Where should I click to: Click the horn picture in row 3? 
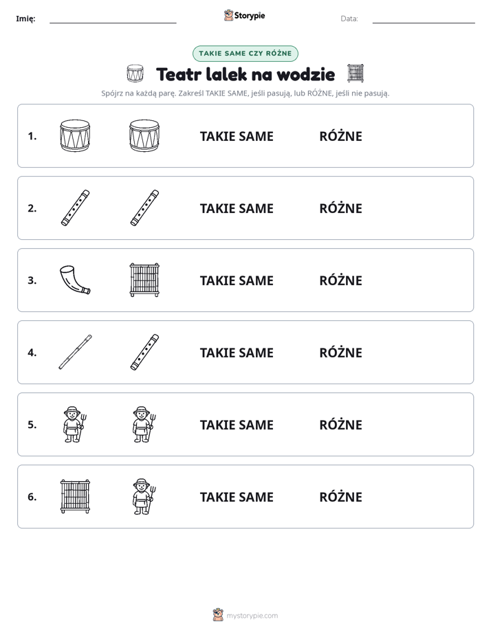point(75,280)
